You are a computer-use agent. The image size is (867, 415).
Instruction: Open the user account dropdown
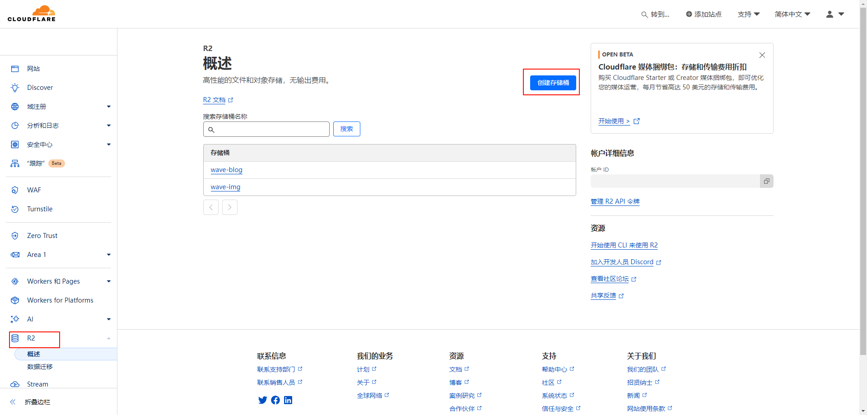(x=835, y=14)
